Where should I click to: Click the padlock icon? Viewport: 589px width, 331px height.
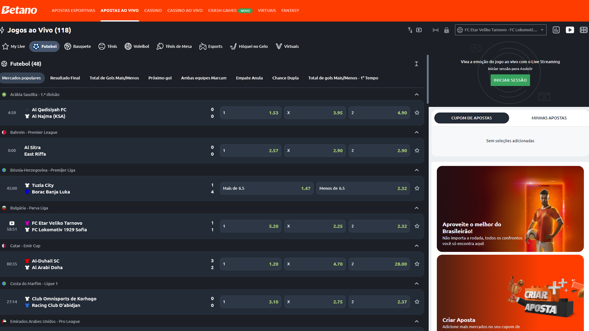[446, 30]
